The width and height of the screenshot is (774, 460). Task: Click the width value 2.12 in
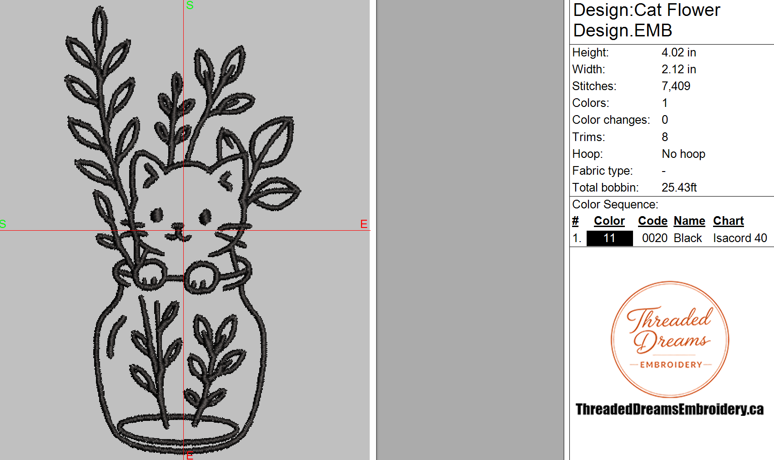(x=679, y=69)
